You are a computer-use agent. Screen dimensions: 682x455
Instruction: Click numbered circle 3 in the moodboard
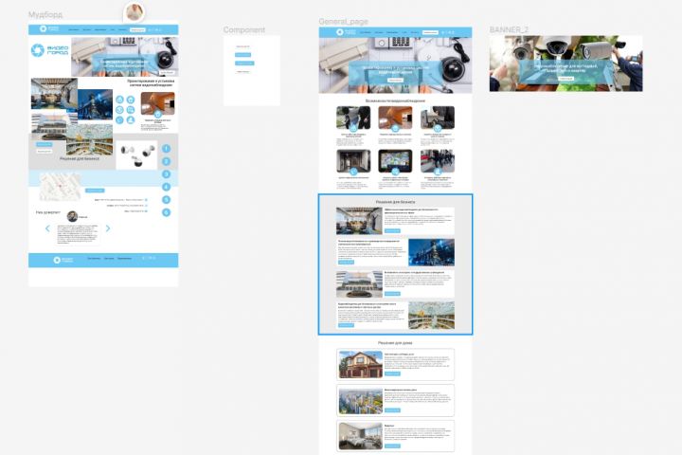[166, 174]
